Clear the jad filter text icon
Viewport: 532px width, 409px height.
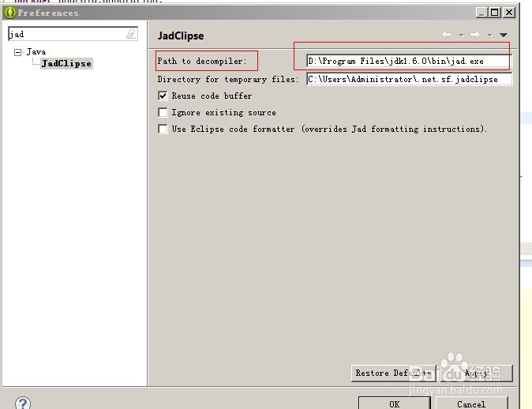point(131,34)
